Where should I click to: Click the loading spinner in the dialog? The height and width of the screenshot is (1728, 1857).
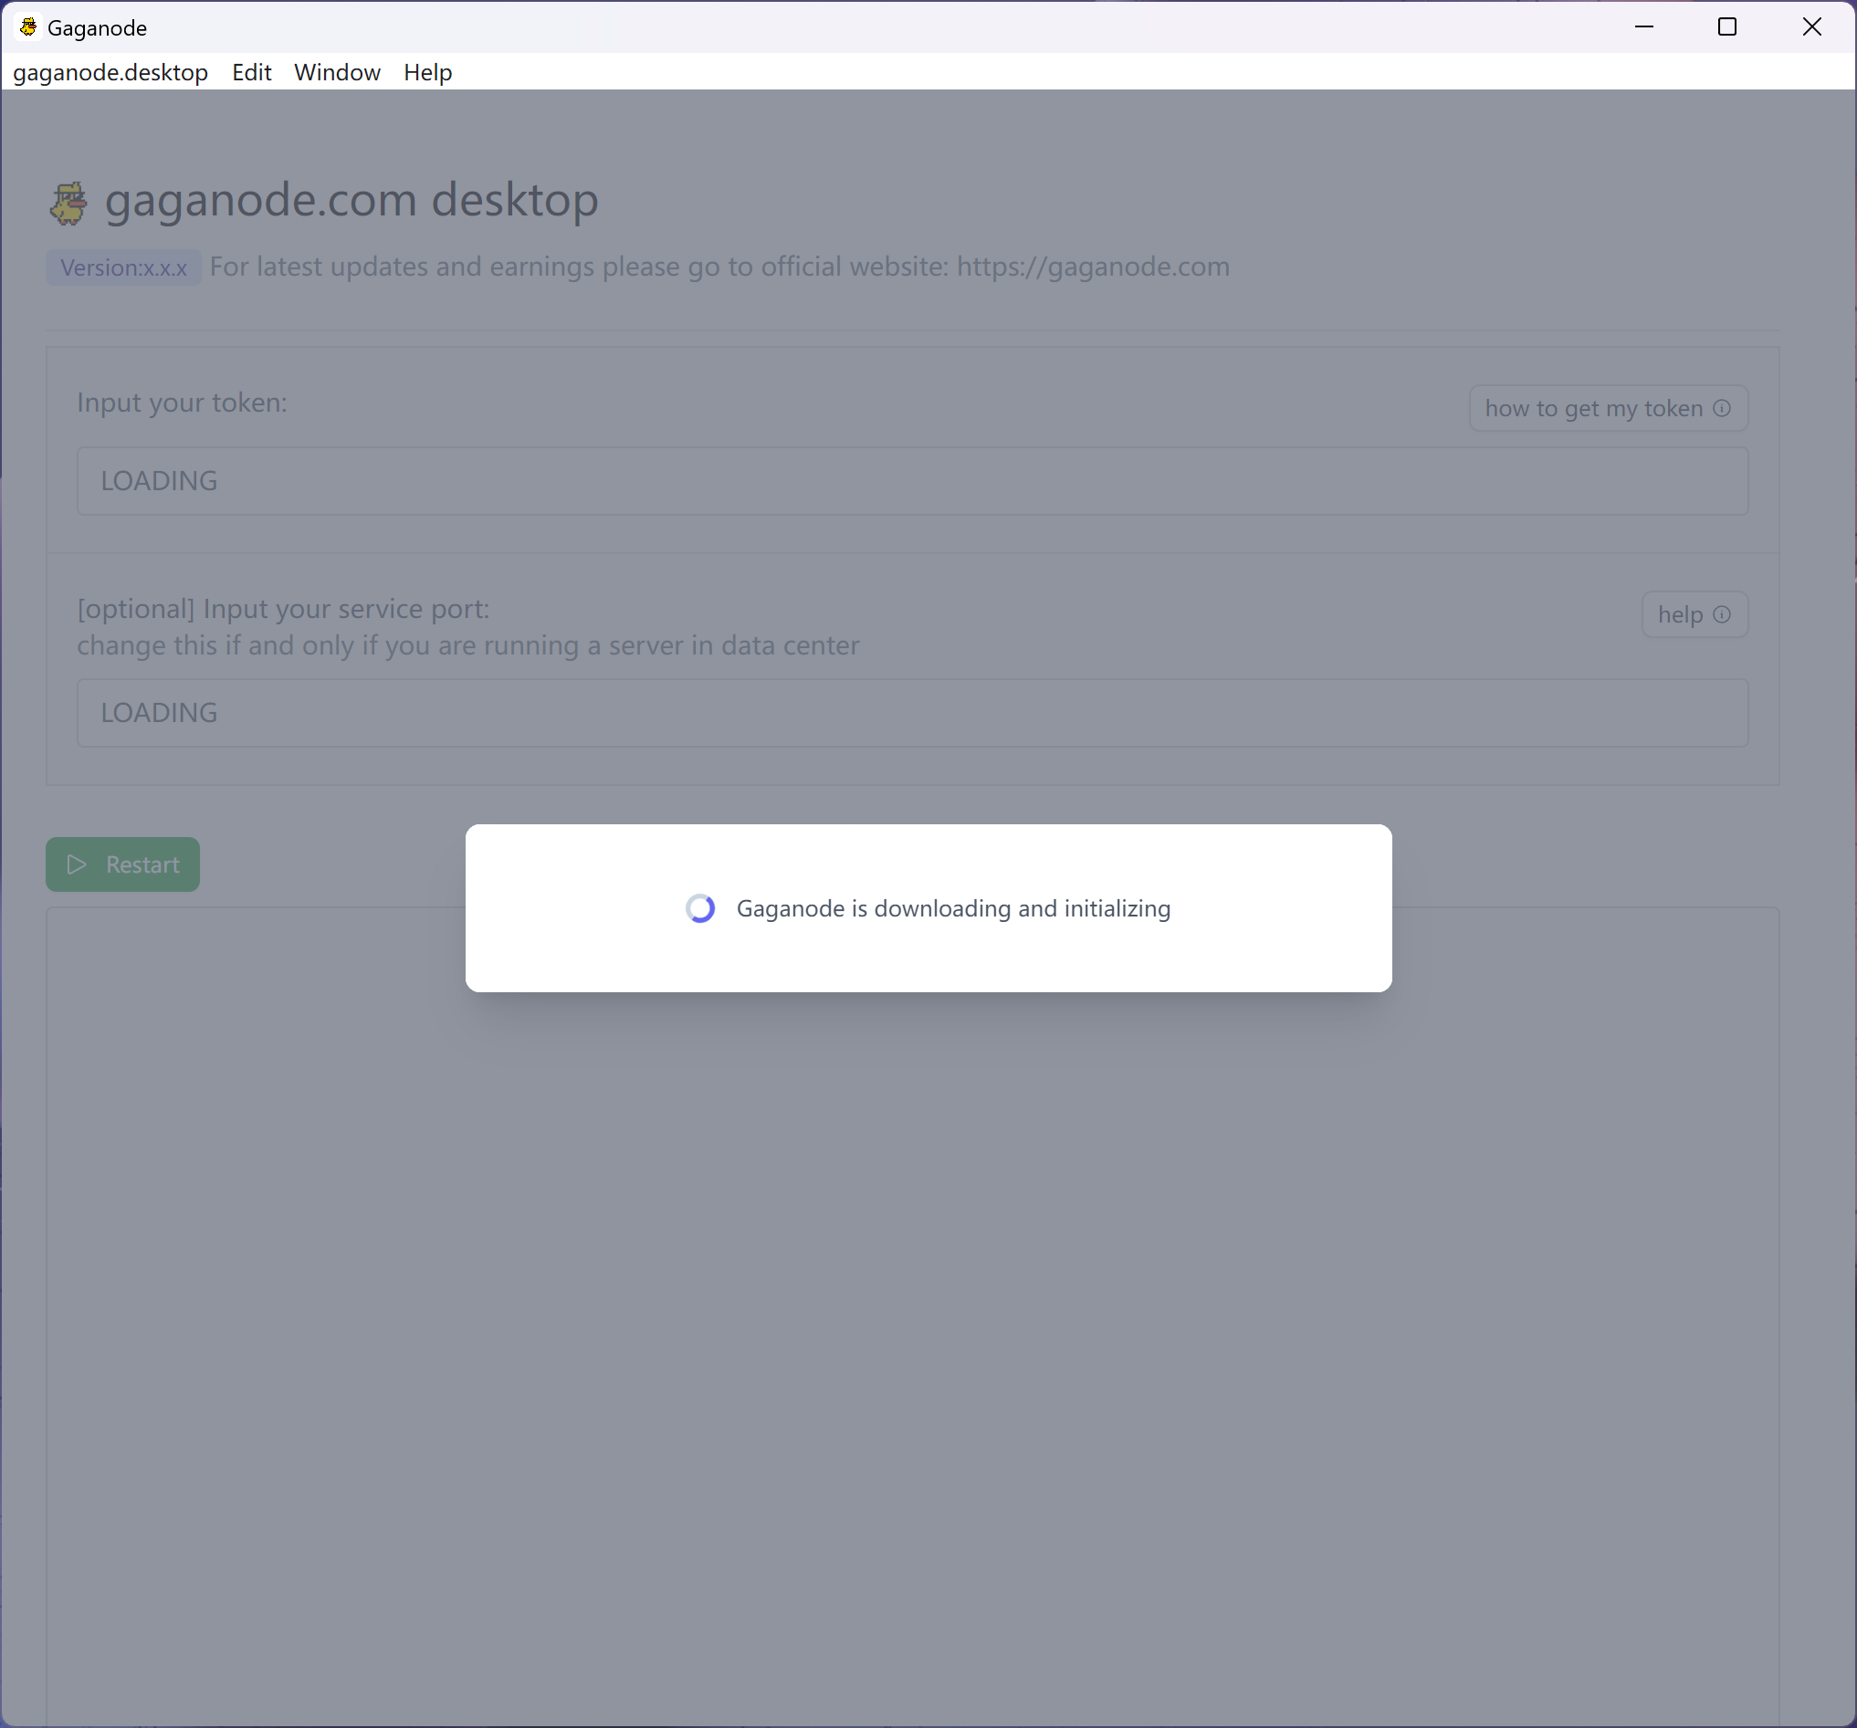(x=700, y=908)
